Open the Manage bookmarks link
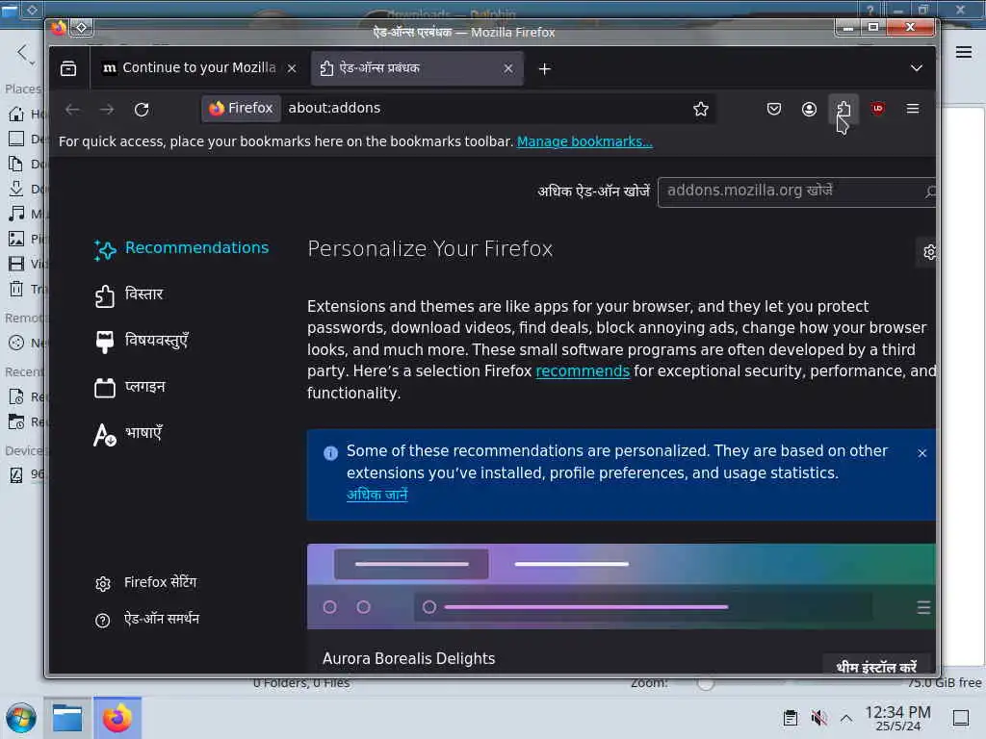The width and height of the screenshot is (986, 739). (584, 141)
